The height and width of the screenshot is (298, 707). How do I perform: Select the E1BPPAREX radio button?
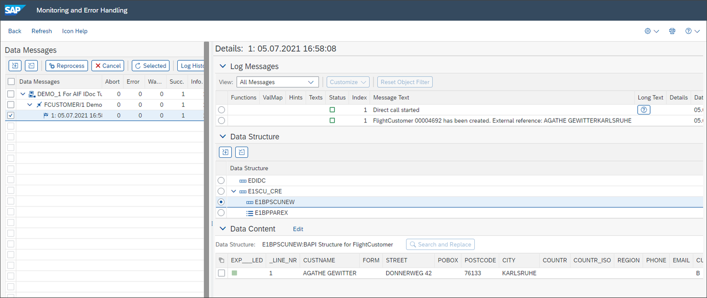click(x=221, y=213)
